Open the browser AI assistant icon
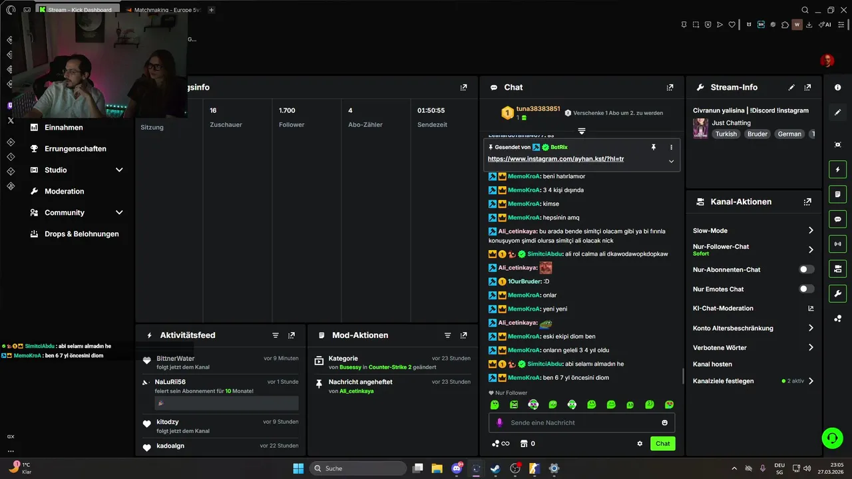 coord(825,25)
